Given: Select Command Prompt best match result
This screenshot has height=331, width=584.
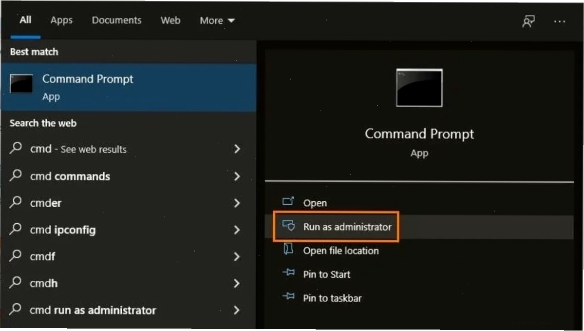Looking at the screenshot, I should click(129, 88).
